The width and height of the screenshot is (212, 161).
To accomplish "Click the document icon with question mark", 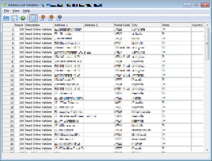I will [59, 18].
